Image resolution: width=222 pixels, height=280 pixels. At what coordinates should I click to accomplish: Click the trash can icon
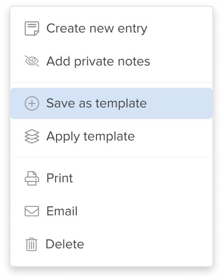32,245
